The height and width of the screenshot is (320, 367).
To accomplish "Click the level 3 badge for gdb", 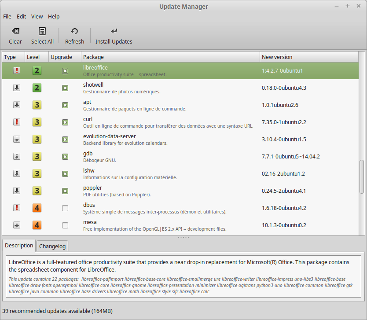I will (x=37, y=156).
